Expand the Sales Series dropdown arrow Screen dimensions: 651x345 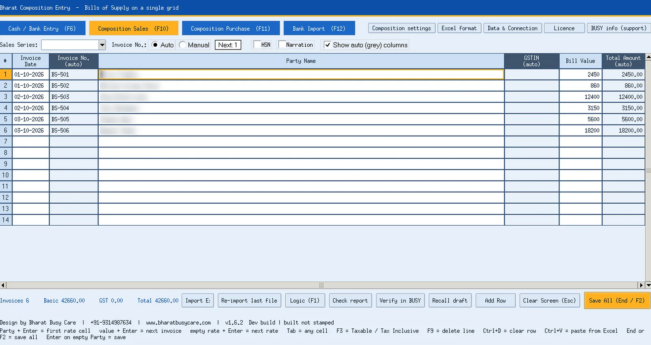click(x=103, y=45)
